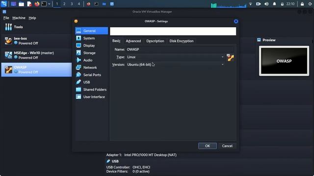Close the OWASP Settings dialog
Image resolution: width=314 pixels, height=176 pixels.
(x=236, y=22)
